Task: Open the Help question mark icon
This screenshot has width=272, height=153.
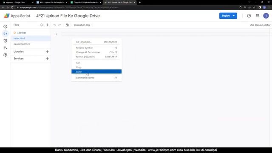Action: (249, 16)
